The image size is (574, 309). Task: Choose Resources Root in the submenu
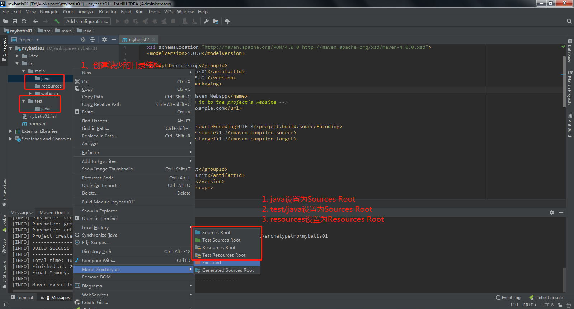[x=227, y=248]
